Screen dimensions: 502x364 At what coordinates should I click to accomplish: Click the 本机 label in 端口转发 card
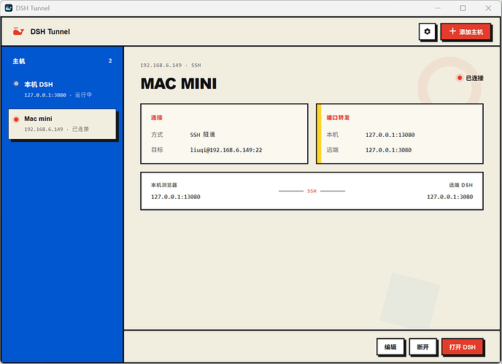pos(332,135)
